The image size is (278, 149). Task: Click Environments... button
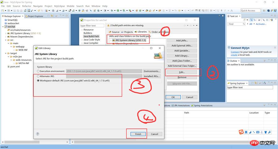pos(152,71)
